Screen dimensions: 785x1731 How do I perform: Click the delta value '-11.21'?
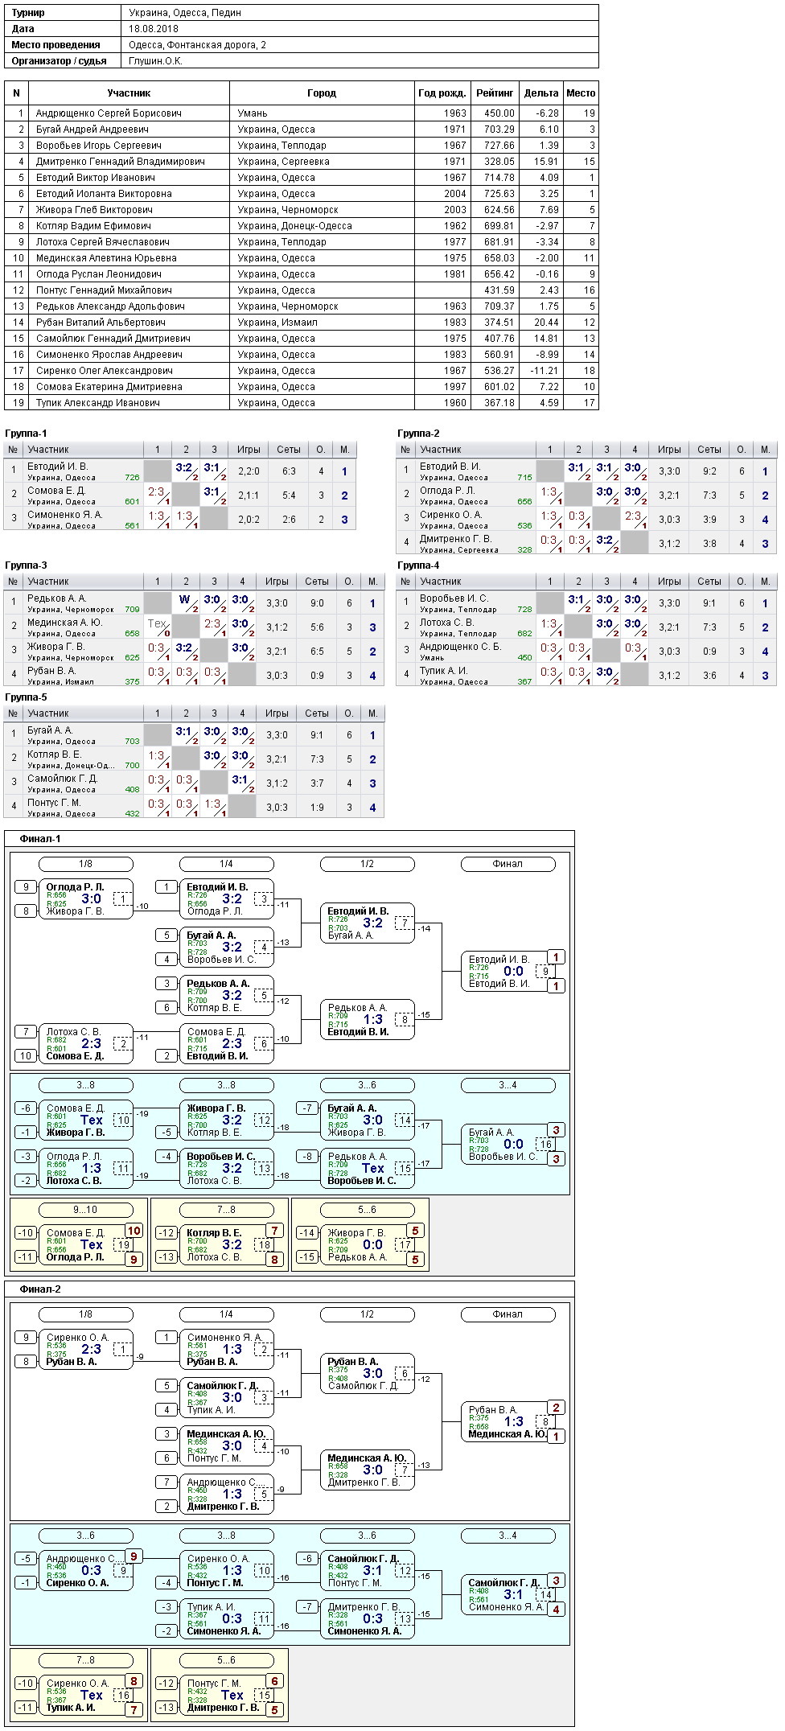tap(545, 371)
